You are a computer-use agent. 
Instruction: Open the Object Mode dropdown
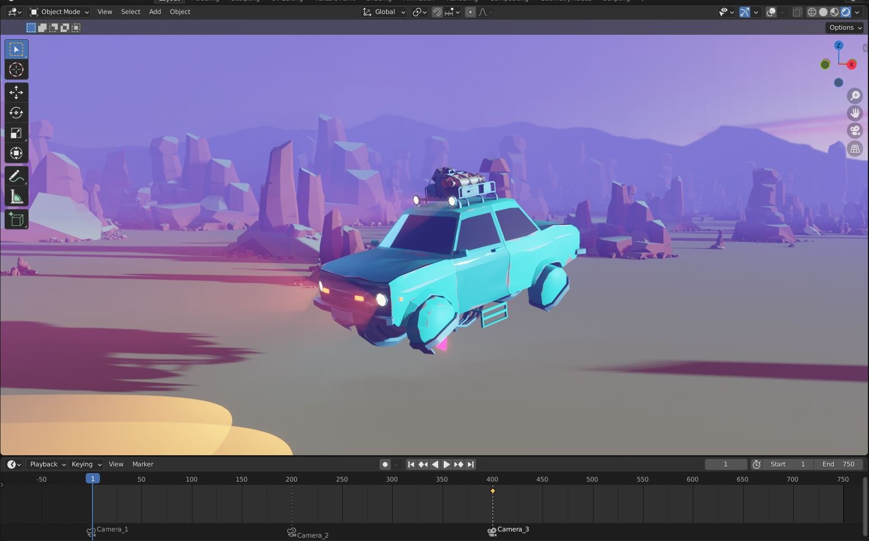coord(59,12)
